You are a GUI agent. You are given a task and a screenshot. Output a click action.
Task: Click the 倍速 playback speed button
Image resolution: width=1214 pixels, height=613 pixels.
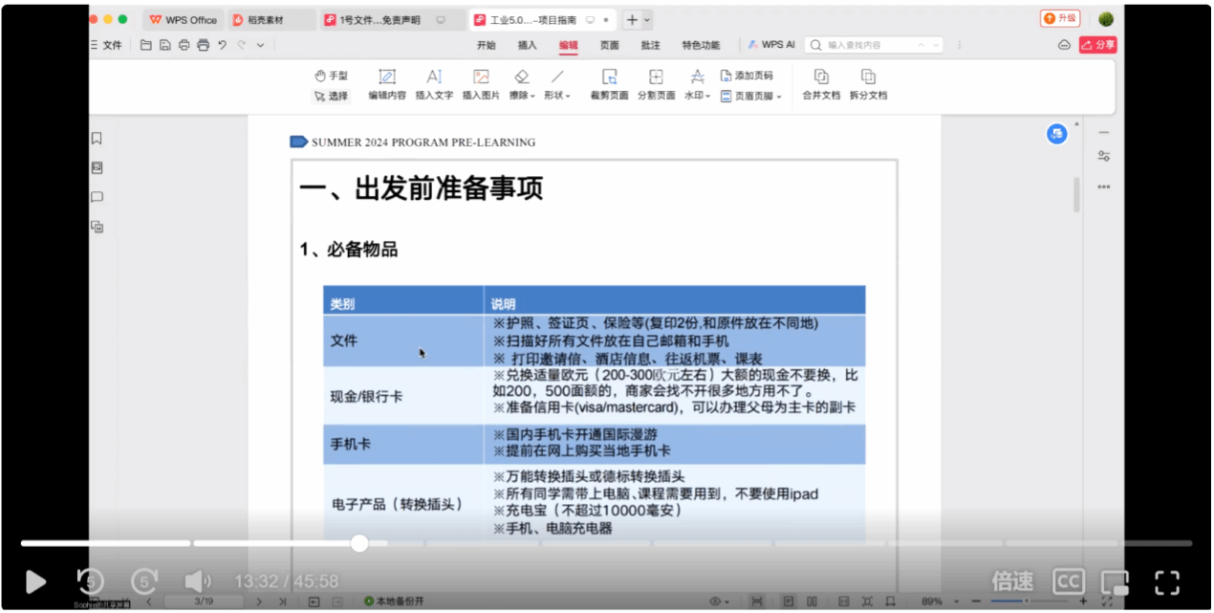coord(1012,580)
